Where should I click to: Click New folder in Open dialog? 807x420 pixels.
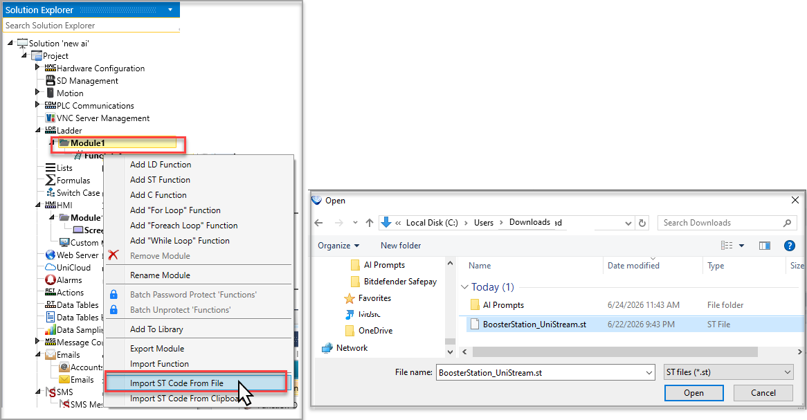[401, 246]
